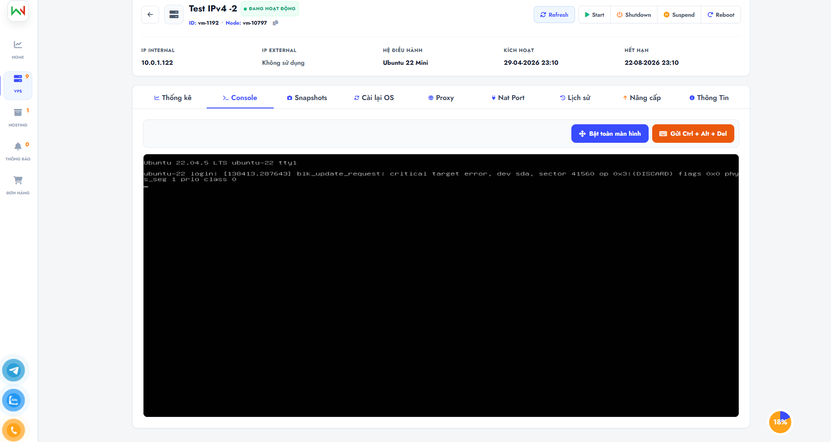Viewport: 831px width, 442px height.
Task: Click the server icon beside VM name
Action: (174, 15)
